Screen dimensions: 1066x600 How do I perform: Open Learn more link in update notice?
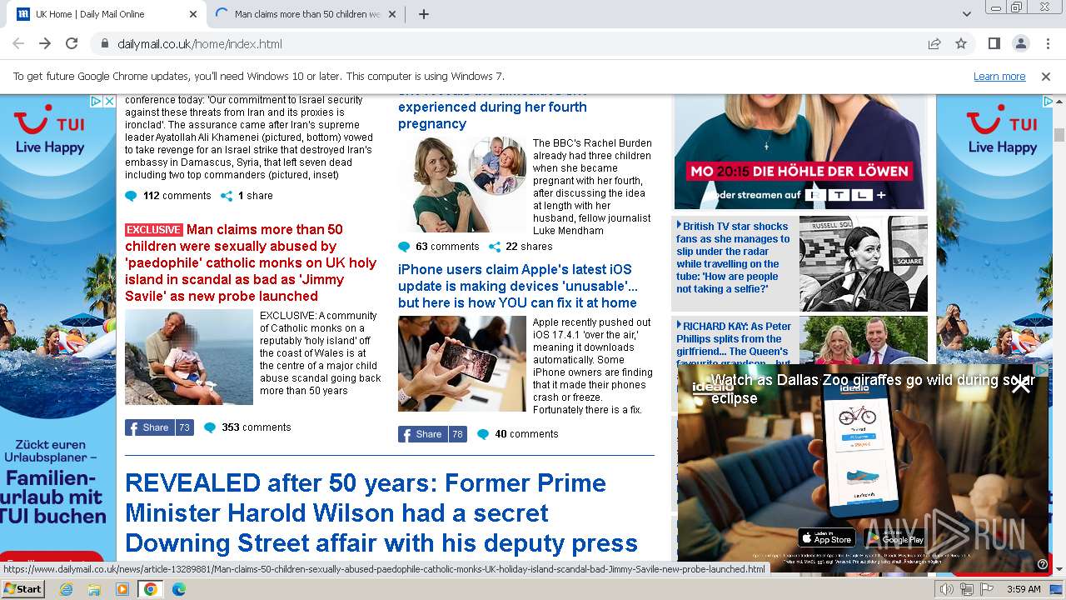point(999,76)
